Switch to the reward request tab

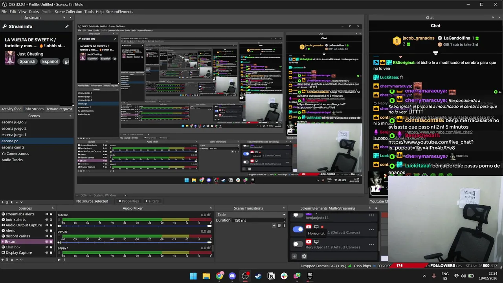[x=59, y=109]
